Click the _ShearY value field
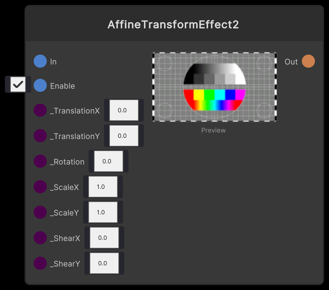 (104, 263)
